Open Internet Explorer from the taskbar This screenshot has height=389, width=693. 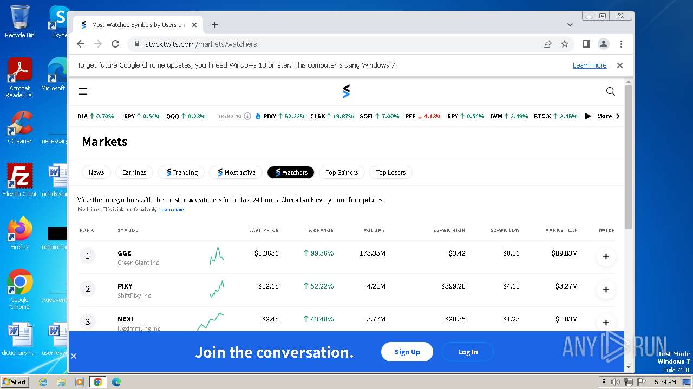pyautogui.click(x=43, y=382)
